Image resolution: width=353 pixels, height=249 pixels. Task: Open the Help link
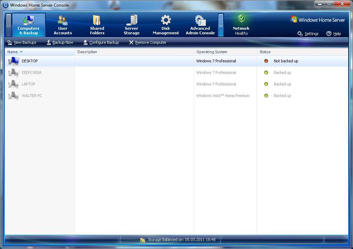coord(337,34)
